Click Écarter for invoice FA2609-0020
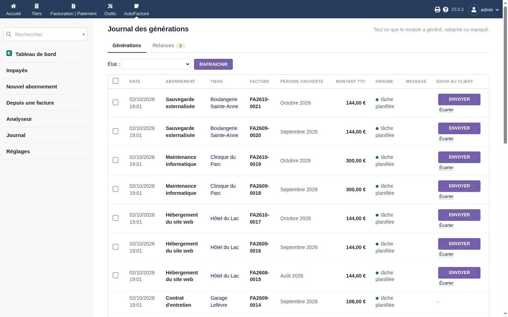The width and height of the screenshot is (508, 317). point(446,139)
